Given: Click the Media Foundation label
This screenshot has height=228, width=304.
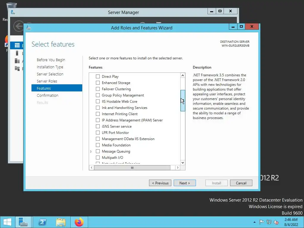Looking at the screenshot, I should [x=116, y=145].
